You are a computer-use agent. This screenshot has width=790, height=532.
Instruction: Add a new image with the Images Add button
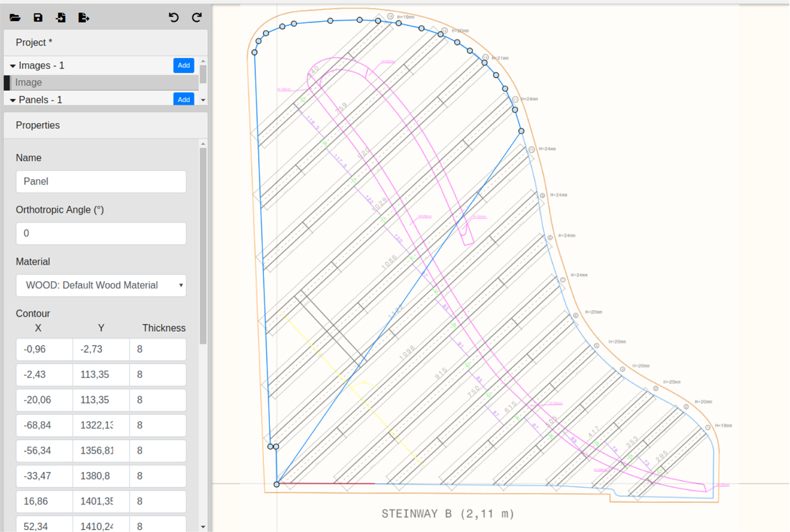[x=184, y=65]
